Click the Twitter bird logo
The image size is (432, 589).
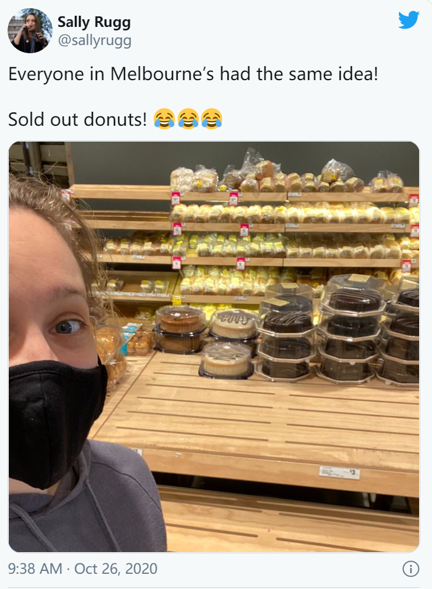[x=409, y=20]
